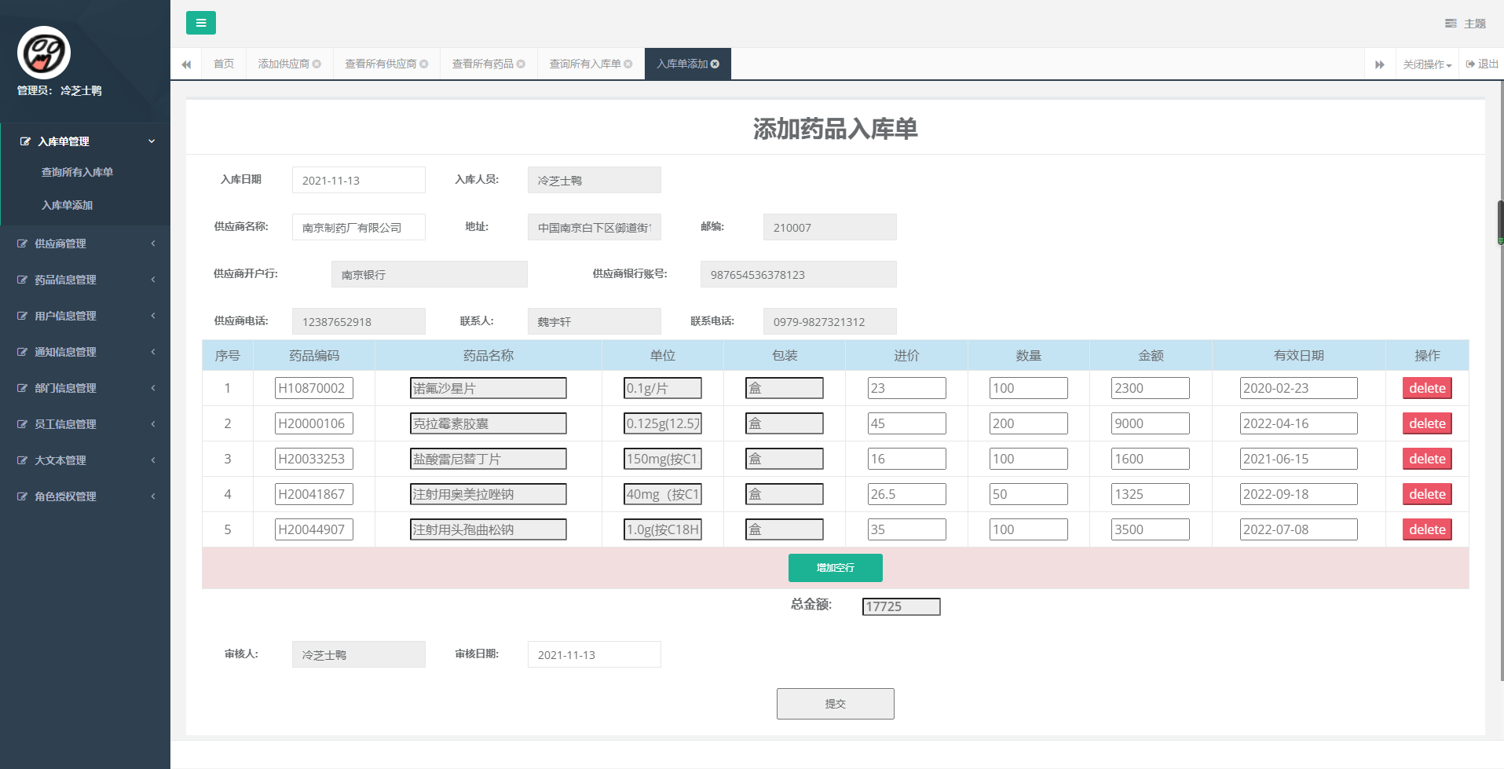Click the 员工信息管理 edit icon
The width and height of the screenshot is (1504, 769).
click(22, 424)
